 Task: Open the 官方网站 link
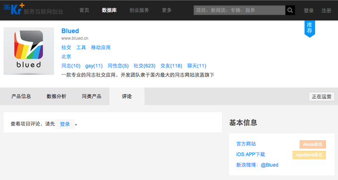point(246,144)
